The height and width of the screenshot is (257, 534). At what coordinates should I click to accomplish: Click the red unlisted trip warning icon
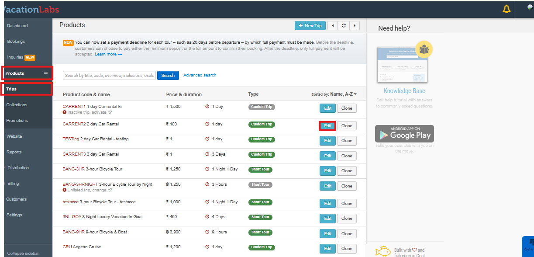(x=65, y=190)
